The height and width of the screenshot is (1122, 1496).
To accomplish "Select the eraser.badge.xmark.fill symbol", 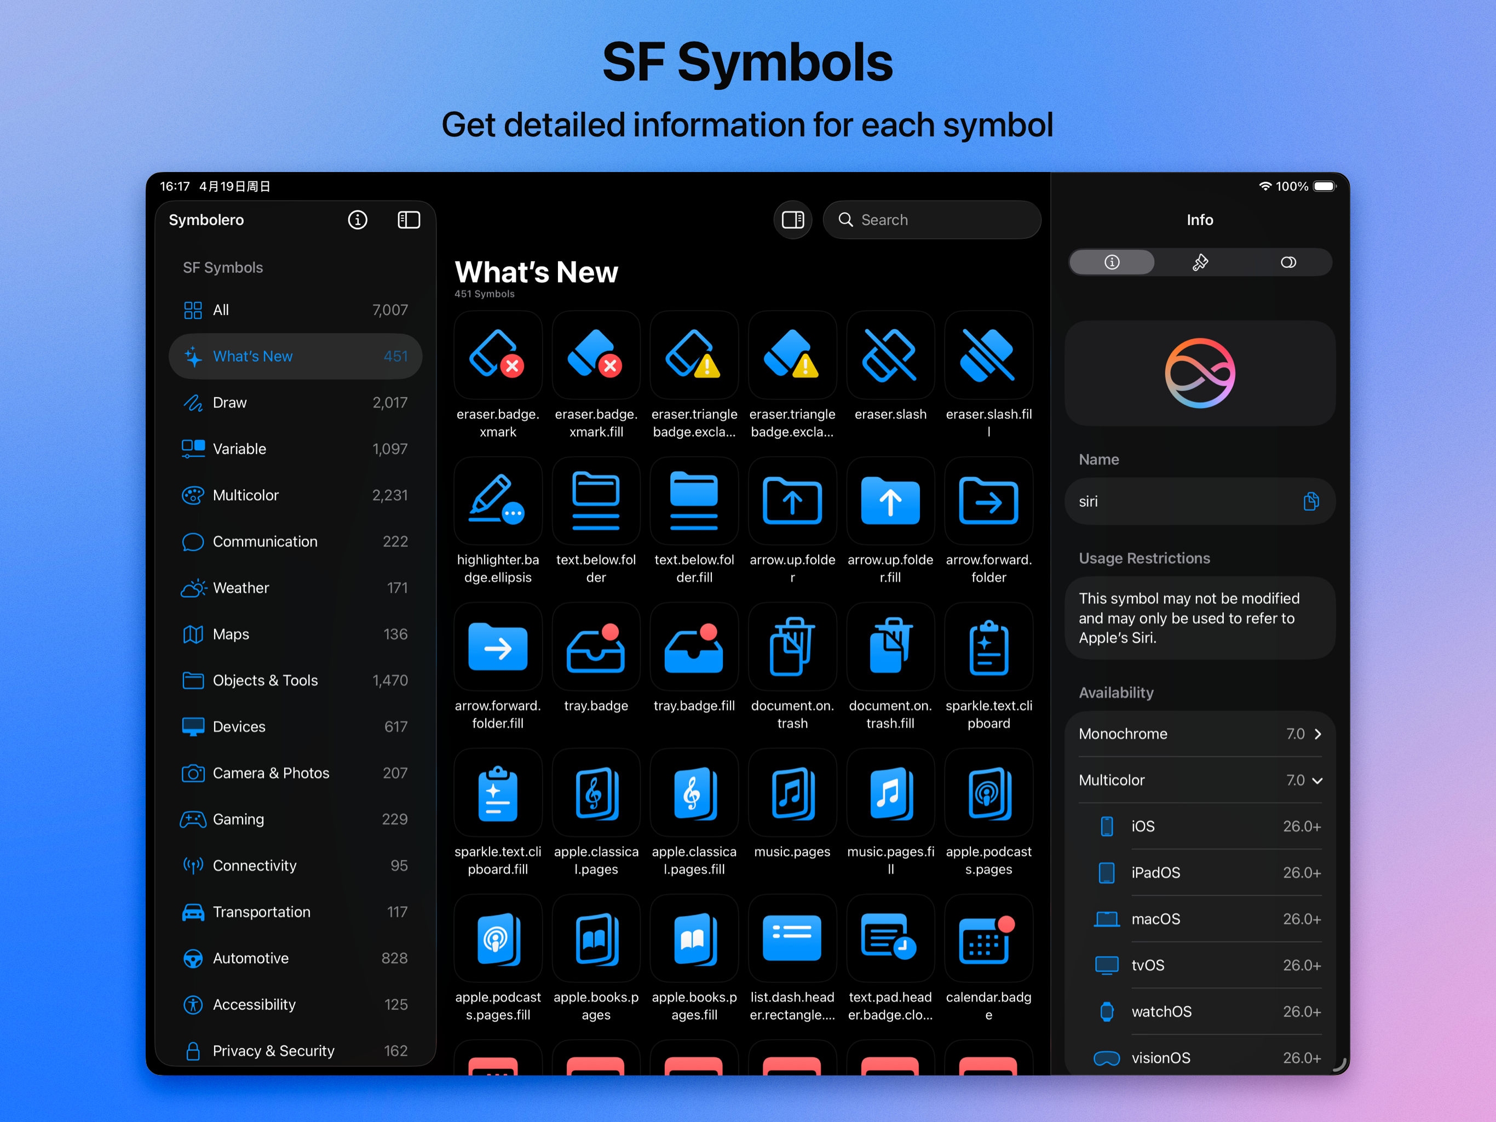I will tap(596, 354).
